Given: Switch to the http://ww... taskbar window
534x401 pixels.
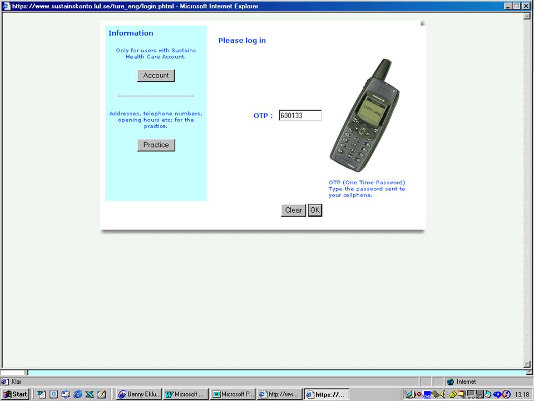Looking at the screenshot, I should coord(280,394).
